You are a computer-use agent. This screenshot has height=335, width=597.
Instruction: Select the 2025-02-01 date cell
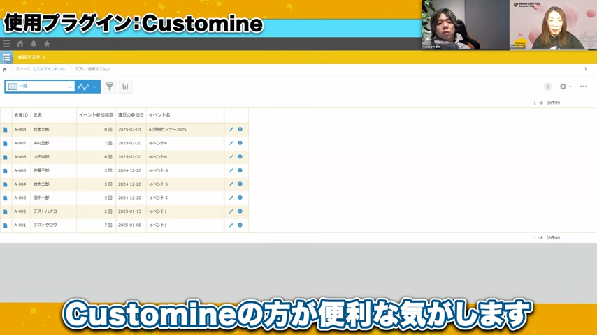pyautogui.click(x=131, y=130)
